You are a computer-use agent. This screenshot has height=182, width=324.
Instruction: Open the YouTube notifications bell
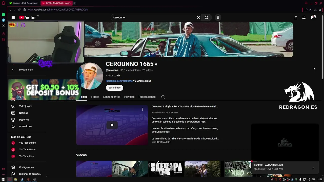coord(304,17)
